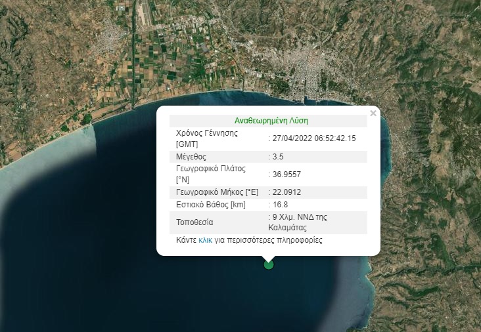Select the 'Μέγεθος' label
The width and height of the screenshot is (481, 332).
tap(191, 157)
